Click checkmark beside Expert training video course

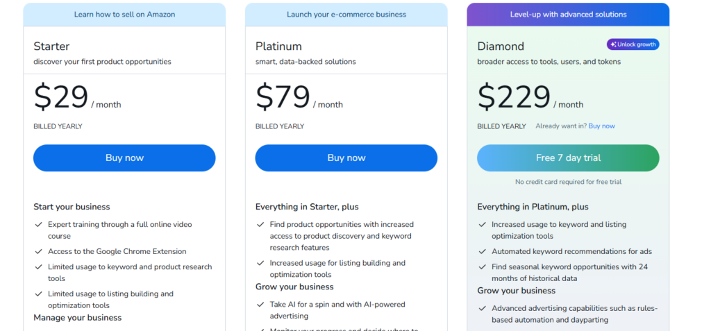pos(38,225)
